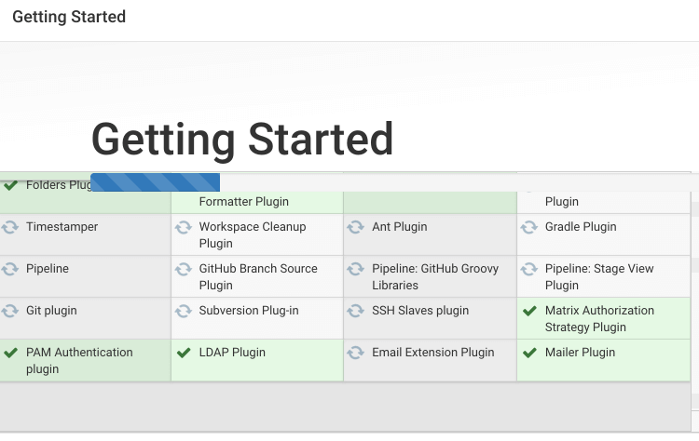Click the blue striped installation progress bar
The image size is (699, 441).
click(x=155, y=182)
